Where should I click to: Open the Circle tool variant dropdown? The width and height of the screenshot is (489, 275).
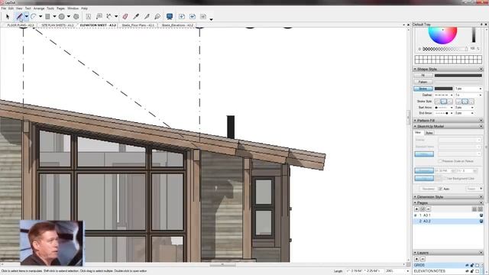(x=69, y=17)
